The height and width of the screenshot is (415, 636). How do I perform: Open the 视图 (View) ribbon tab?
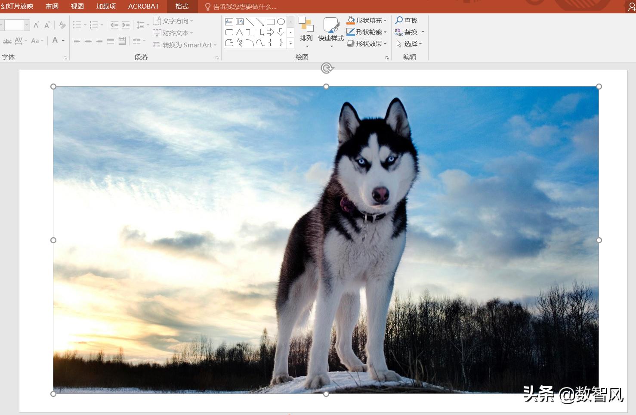[x=77, y=6]
